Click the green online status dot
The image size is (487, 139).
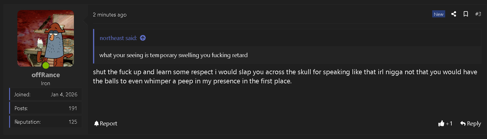(x=46, y=65)
